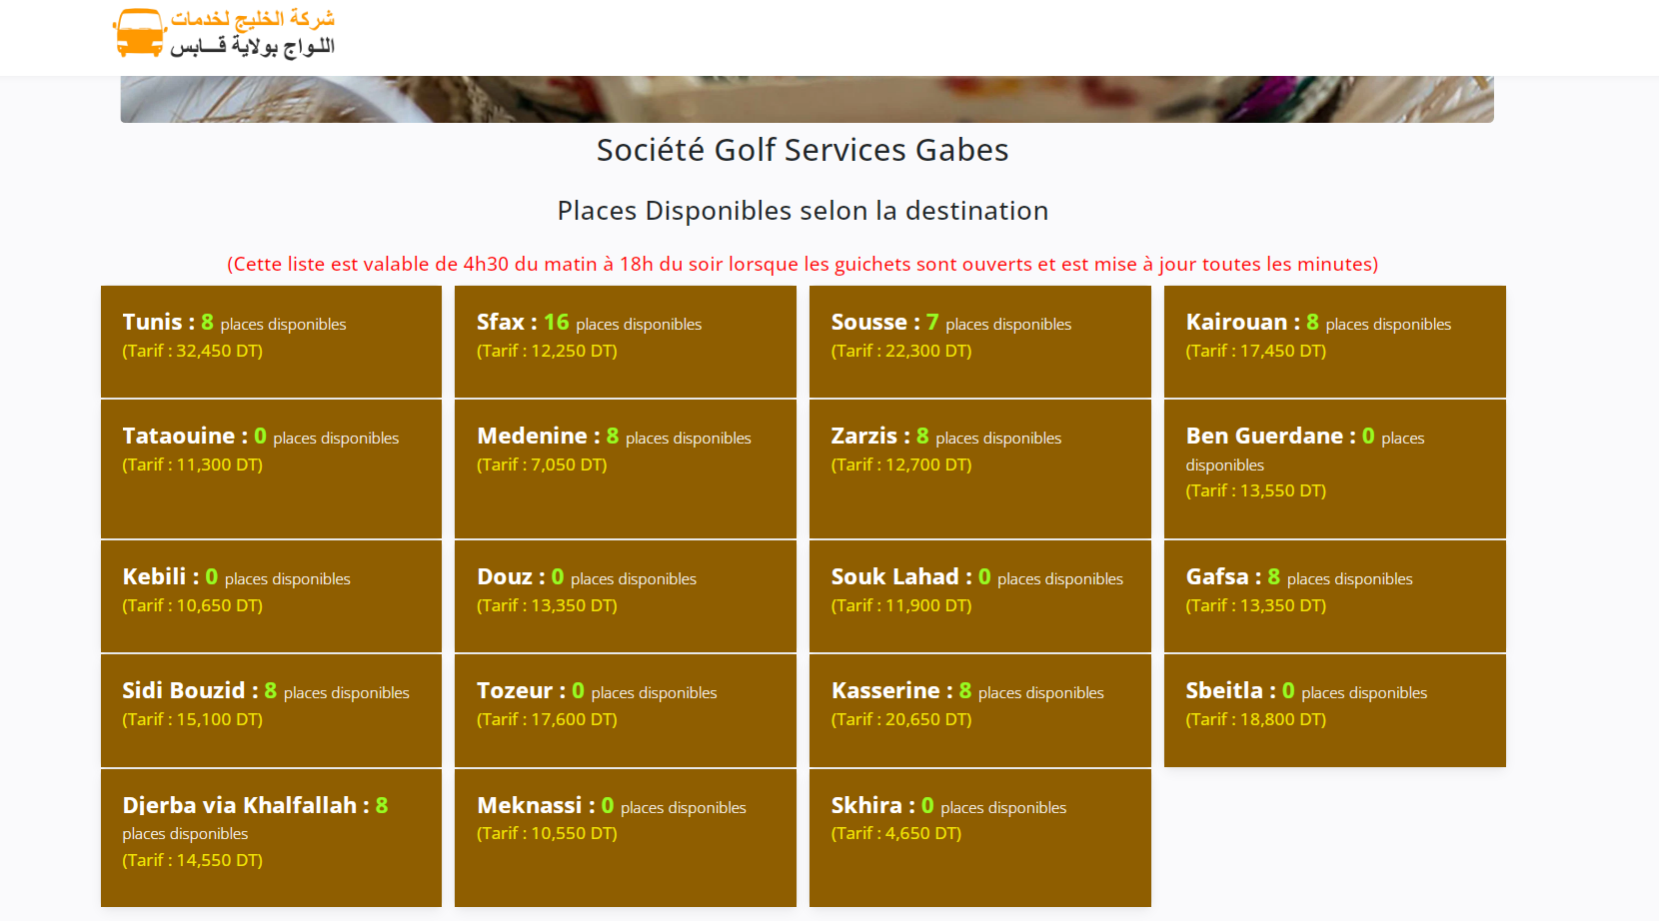
Task: Click the orange bus logo icon
Action: click(x=139, y=33)
